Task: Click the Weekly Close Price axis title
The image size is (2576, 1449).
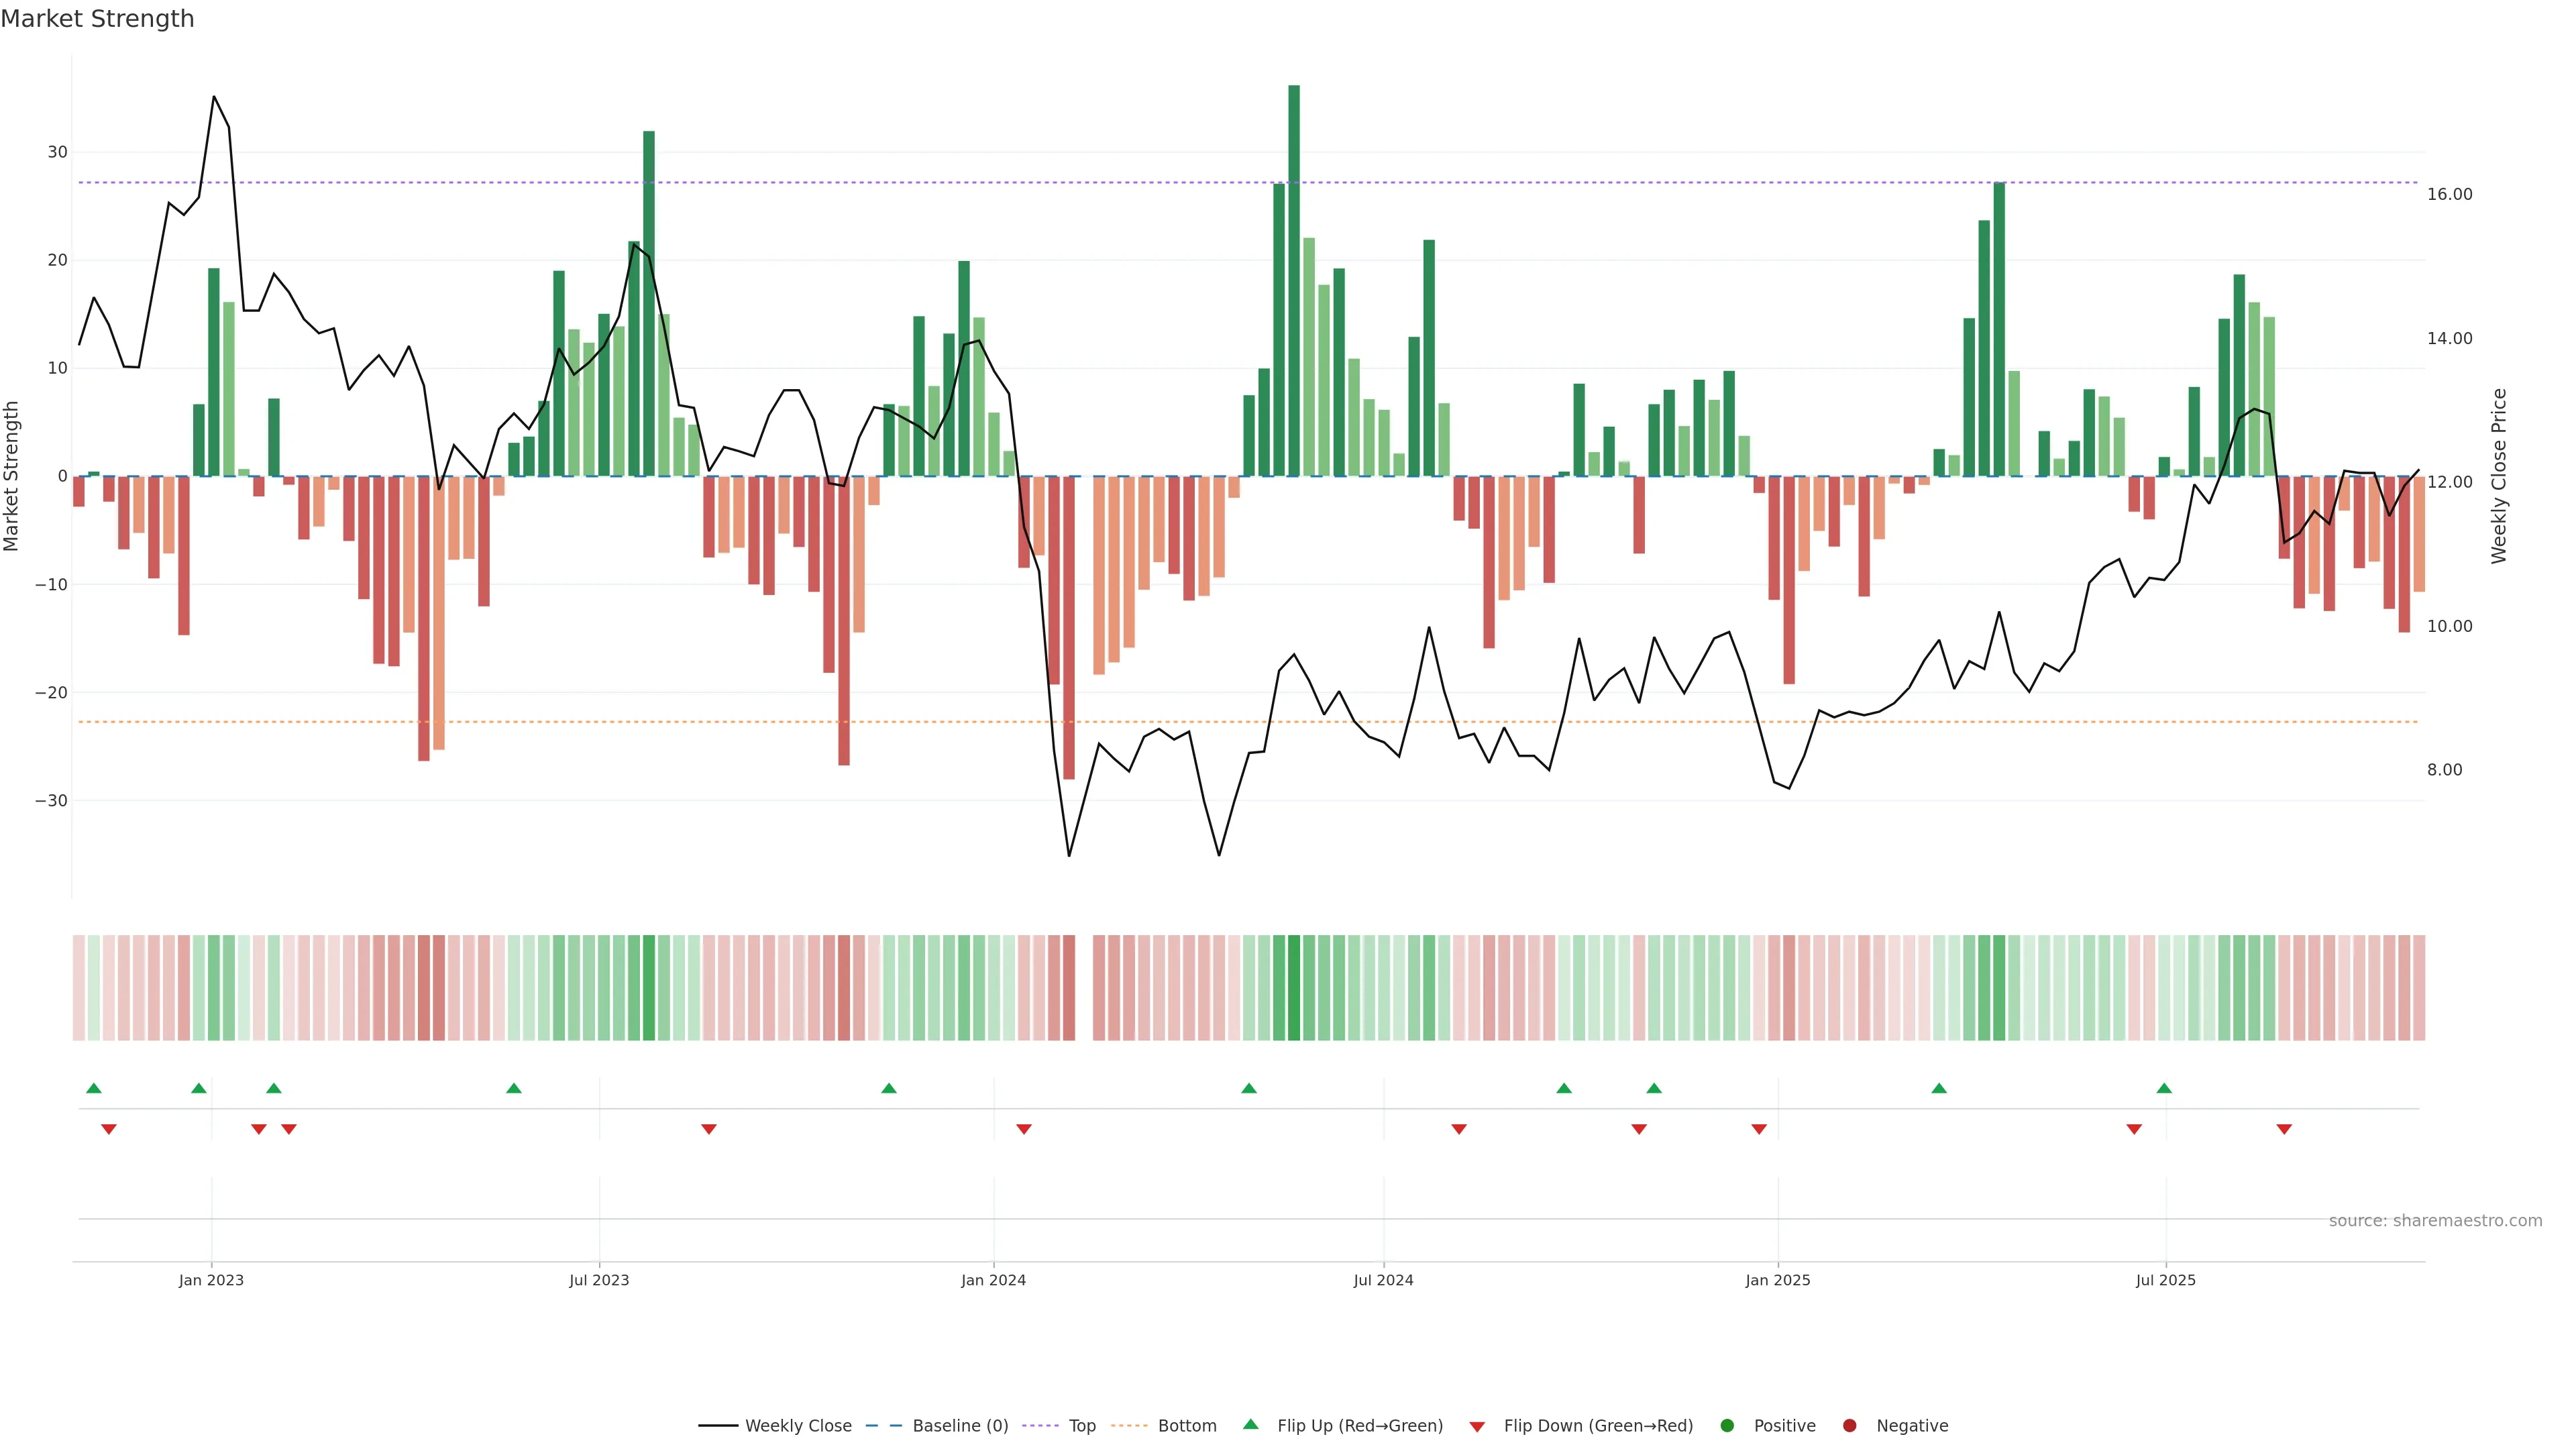Action: [x=2499, y=476]
